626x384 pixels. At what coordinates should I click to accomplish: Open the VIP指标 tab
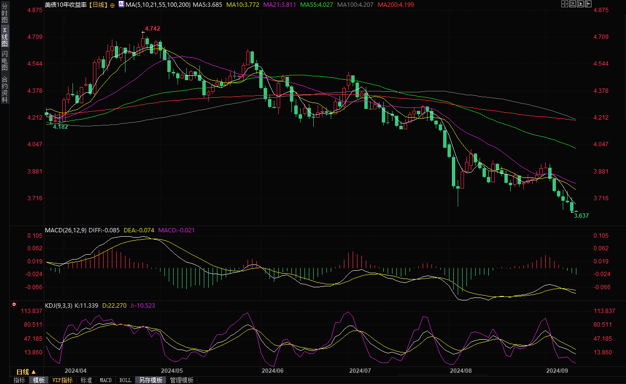click(63, 380)
